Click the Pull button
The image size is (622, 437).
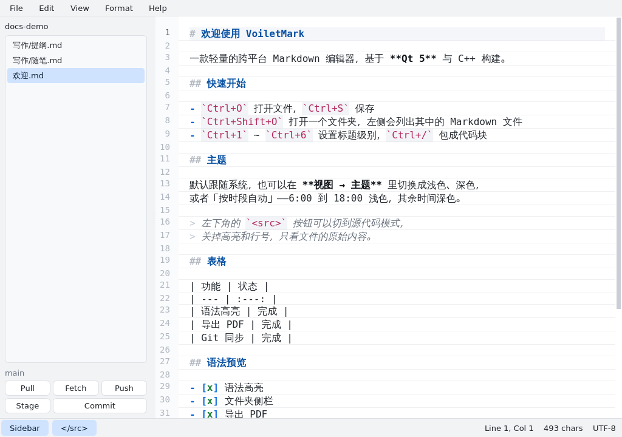tap(27, 388)
